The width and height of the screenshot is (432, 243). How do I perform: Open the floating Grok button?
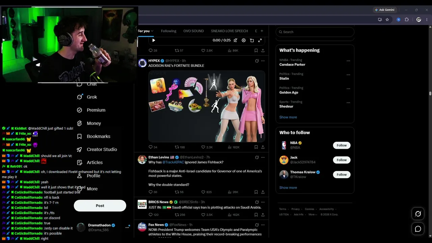click(418, 214)
